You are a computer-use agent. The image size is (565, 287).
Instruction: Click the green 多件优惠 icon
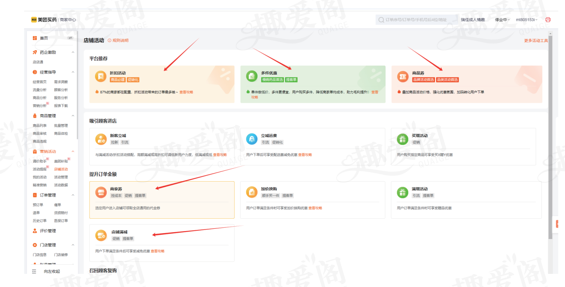252,76
